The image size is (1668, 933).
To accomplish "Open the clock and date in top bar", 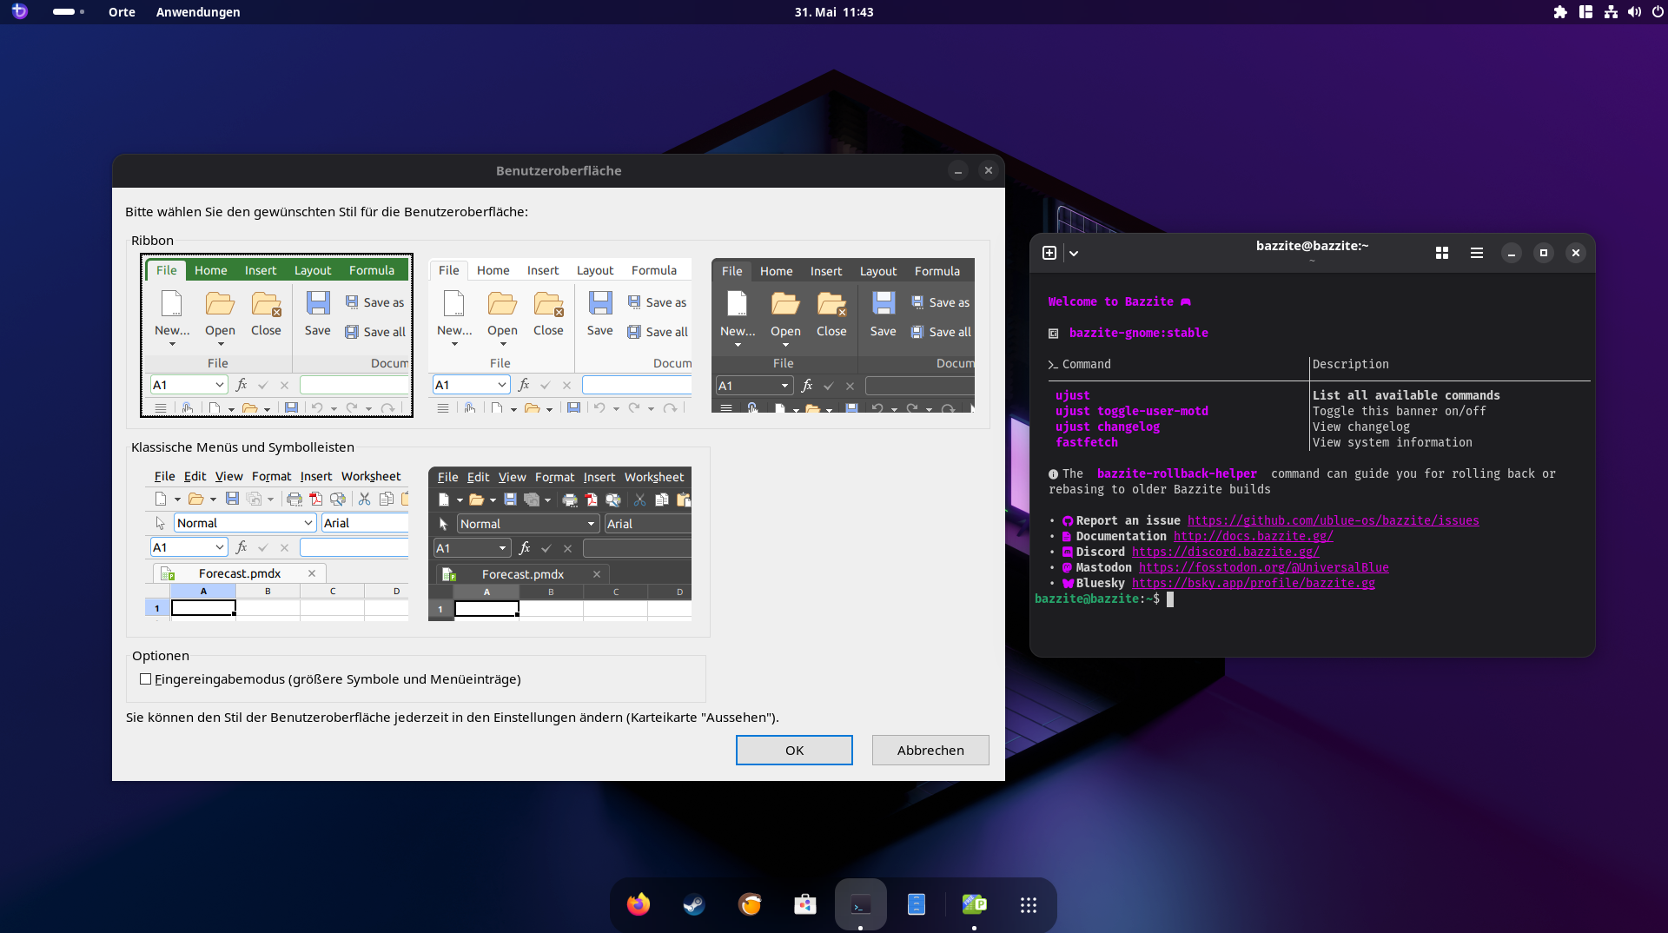I will click(x=833, y=12).
